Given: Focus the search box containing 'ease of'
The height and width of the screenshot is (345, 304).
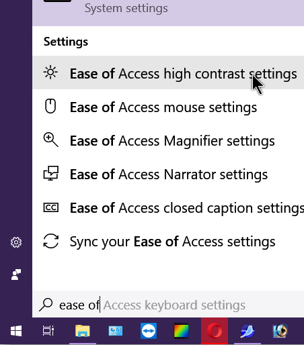Looking at the screenshot, I should (x=168, y=304).
